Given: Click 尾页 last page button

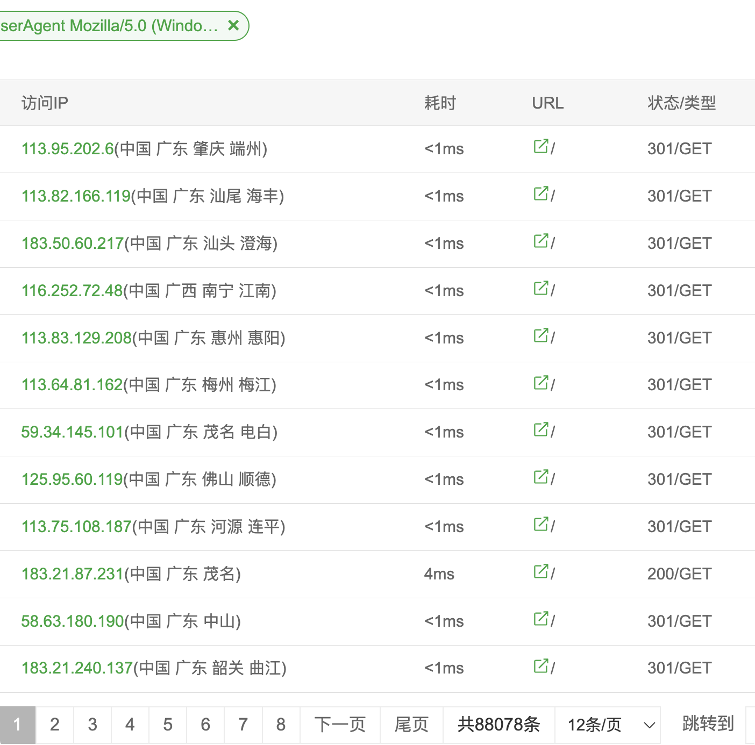Looking at the screenshot, I should point(411,725).
